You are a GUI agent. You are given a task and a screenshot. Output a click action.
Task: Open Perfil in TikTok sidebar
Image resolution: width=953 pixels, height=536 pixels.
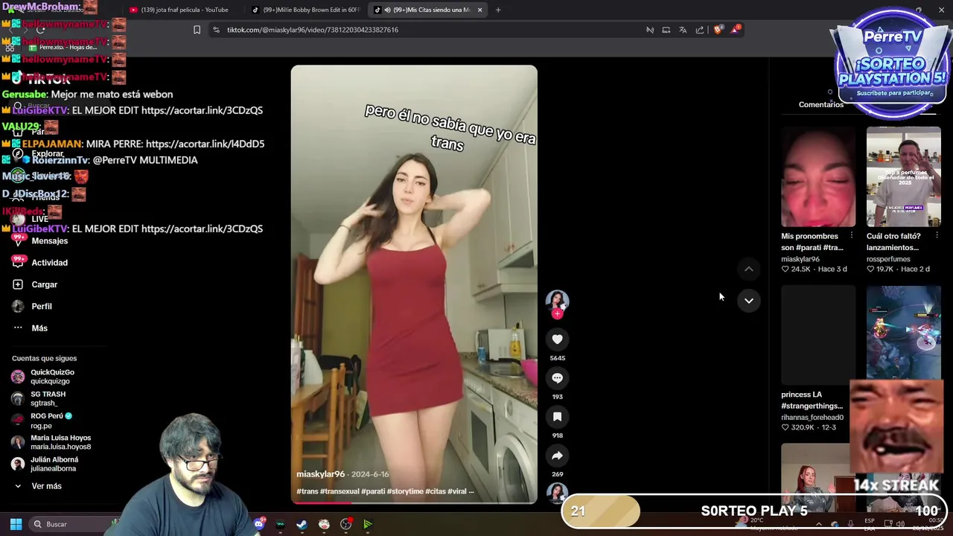tap(32, 306)
